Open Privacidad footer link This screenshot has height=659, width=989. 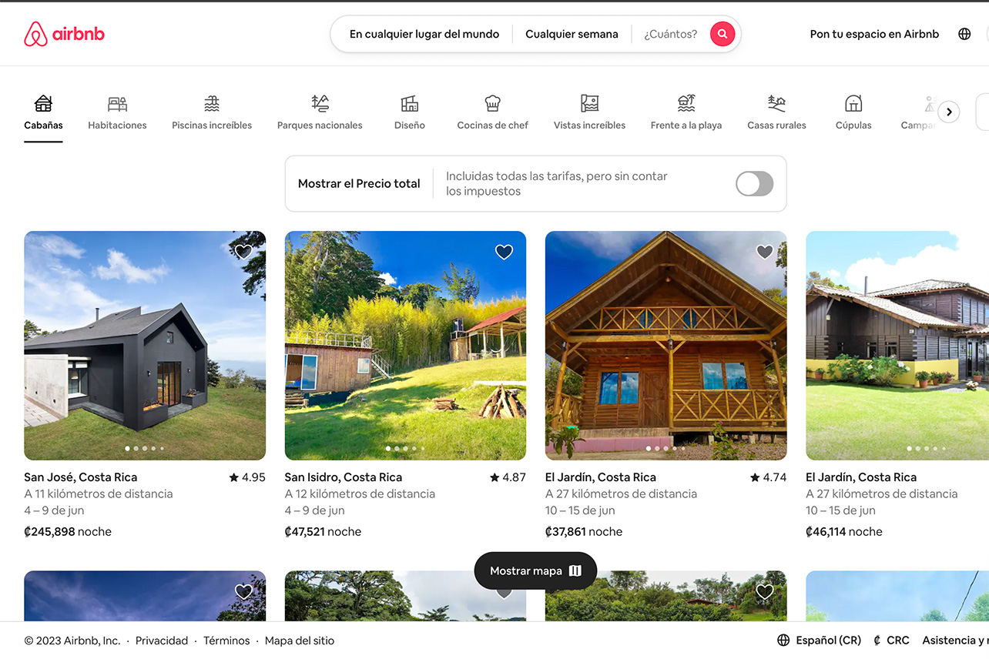[162, 641]
